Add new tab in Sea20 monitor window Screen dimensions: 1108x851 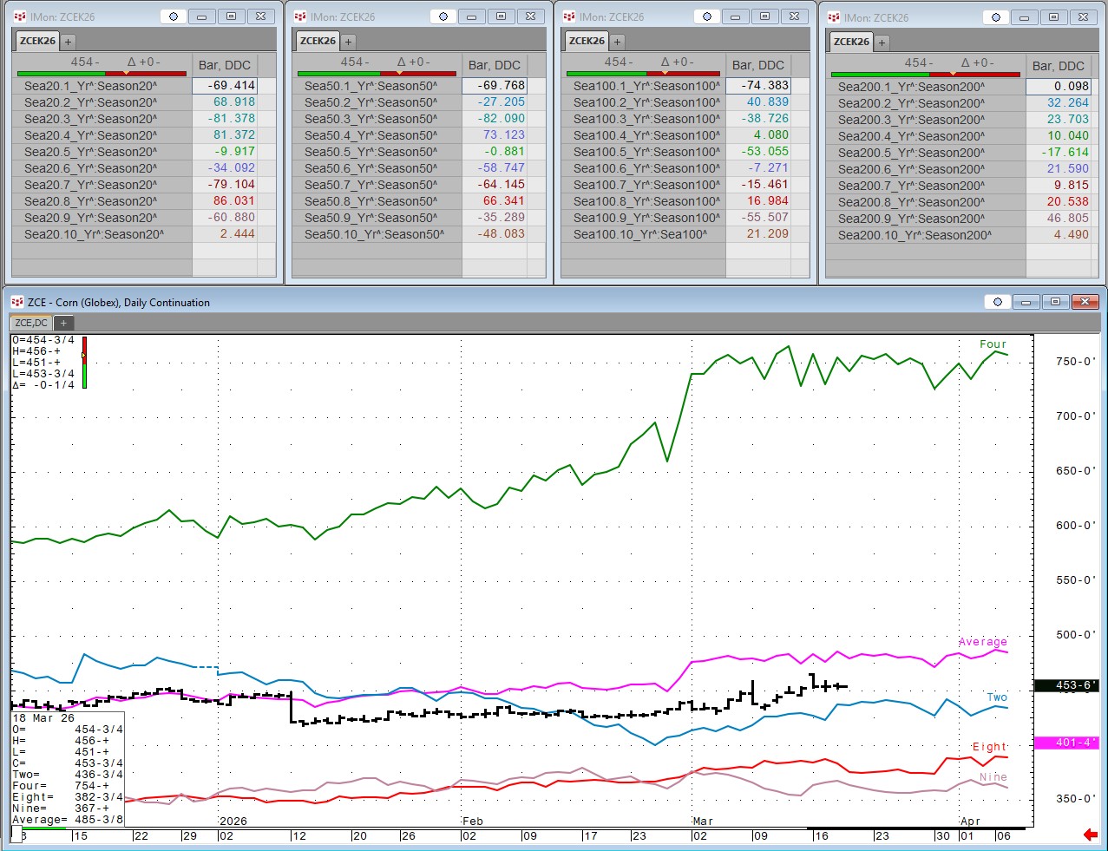(68, 42)
